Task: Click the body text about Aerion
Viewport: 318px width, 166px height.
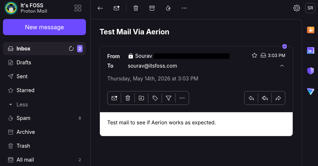Action: [x=162, y=122]
